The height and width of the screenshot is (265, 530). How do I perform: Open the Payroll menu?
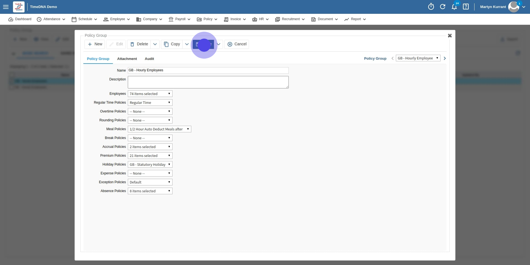[179, 19]
